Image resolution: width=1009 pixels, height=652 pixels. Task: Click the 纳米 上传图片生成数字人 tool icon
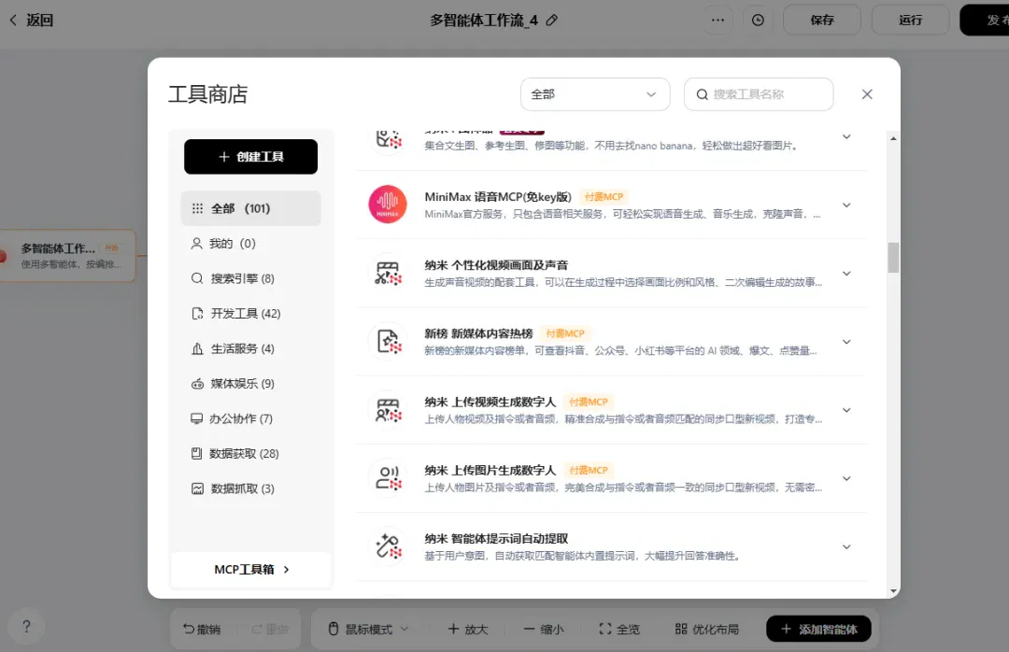[x=388, y=478]
